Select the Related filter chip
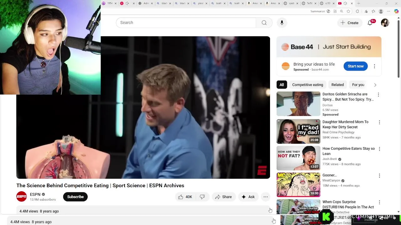 (337, 85)
